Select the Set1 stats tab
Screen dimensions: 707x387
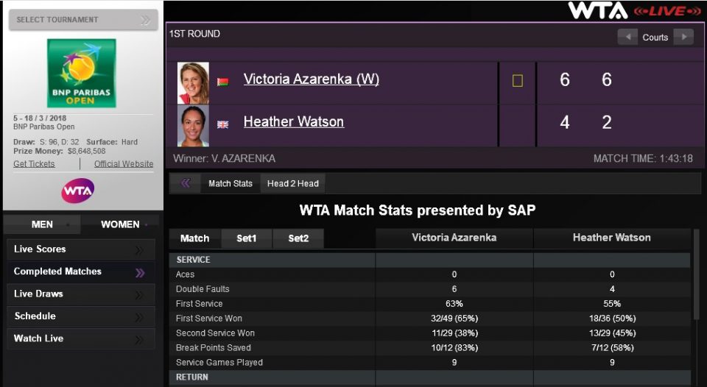(247, 238)
